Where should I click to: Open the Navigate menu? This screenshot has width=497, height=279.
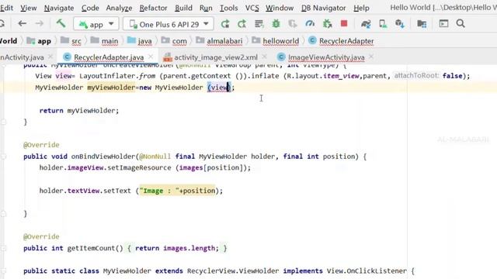59,8
